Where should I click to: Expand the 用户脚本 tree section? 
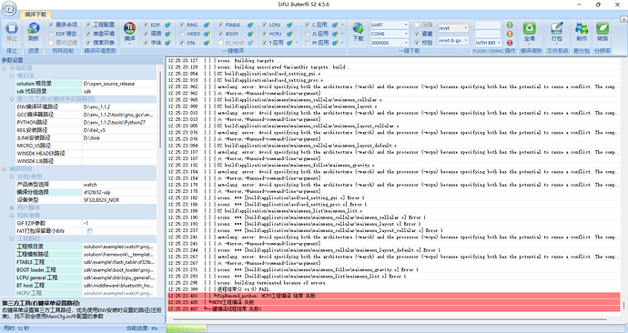pos(12,207)
